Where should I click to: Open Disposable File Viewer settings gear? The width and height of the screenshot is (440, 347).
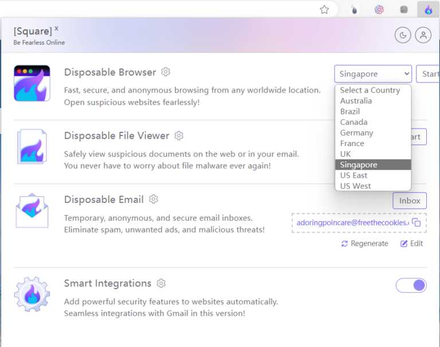(x=179, y=135)
